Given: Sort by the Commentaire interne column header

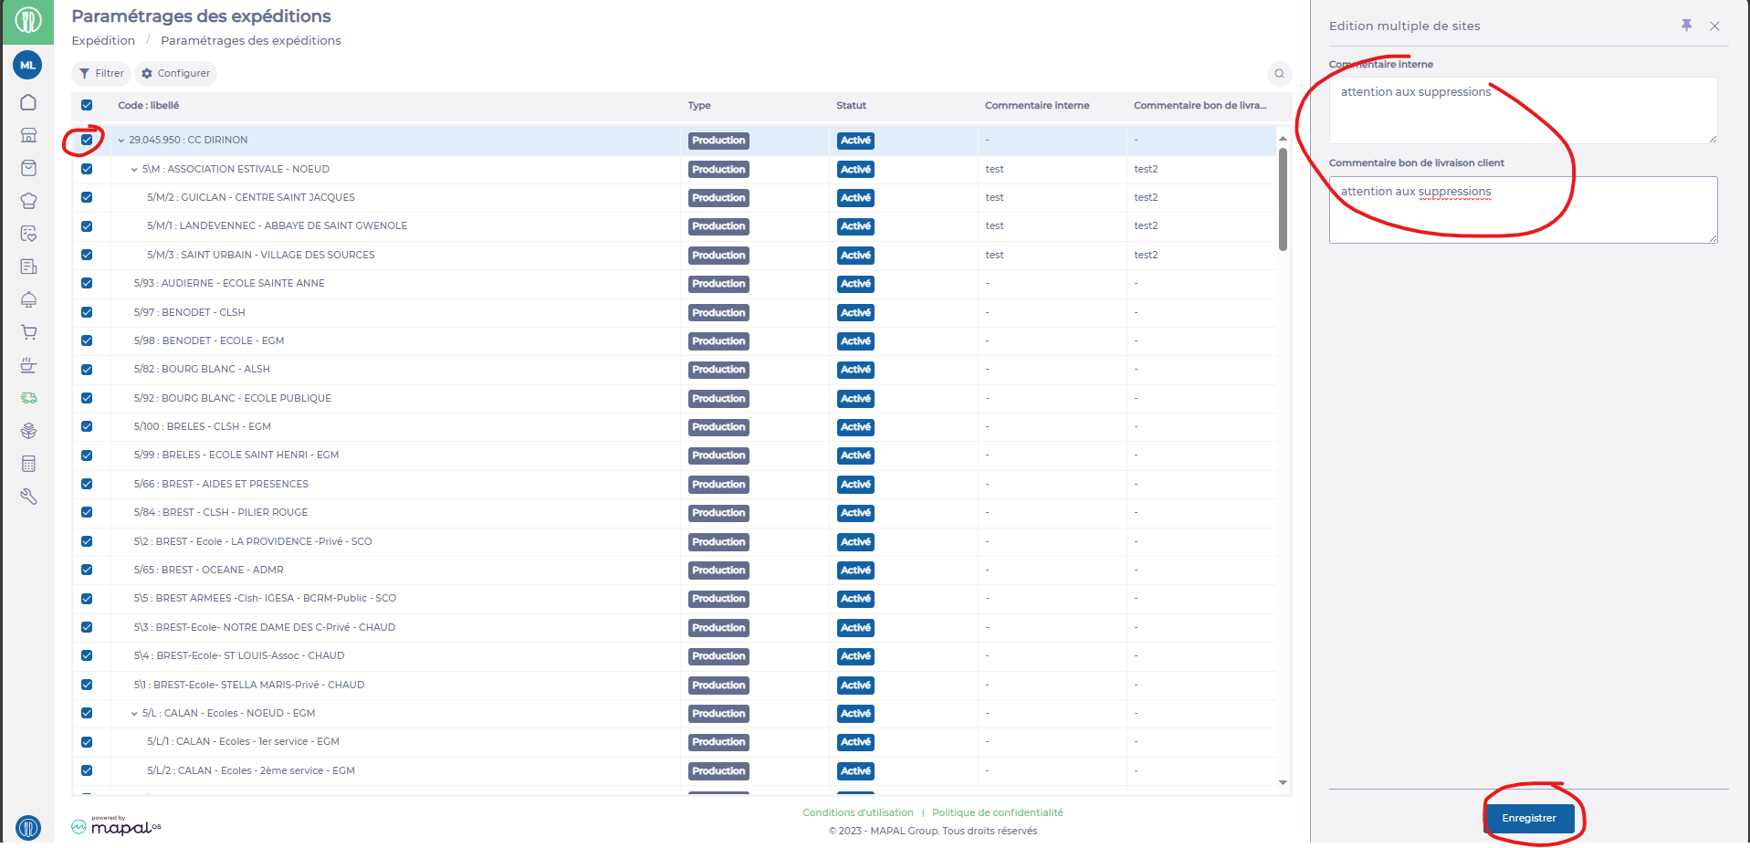Looking at the screenshot, I should 1037,105.
